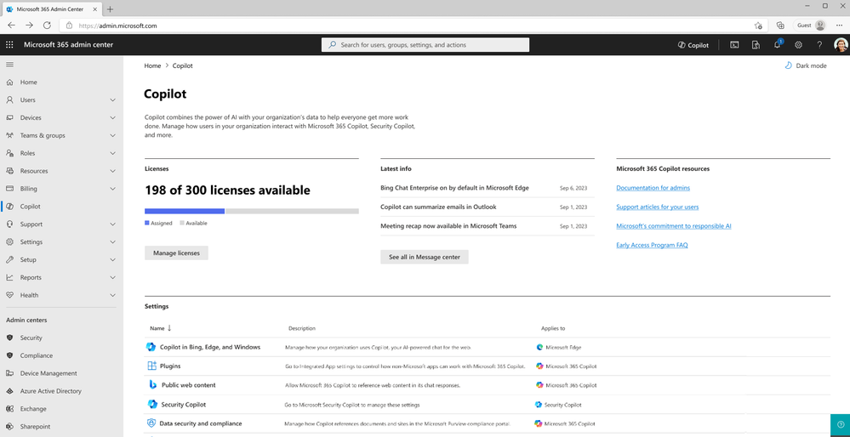Click the Reports chart icon
Viewport: 850px width, 437px height.
pos(9,277)
